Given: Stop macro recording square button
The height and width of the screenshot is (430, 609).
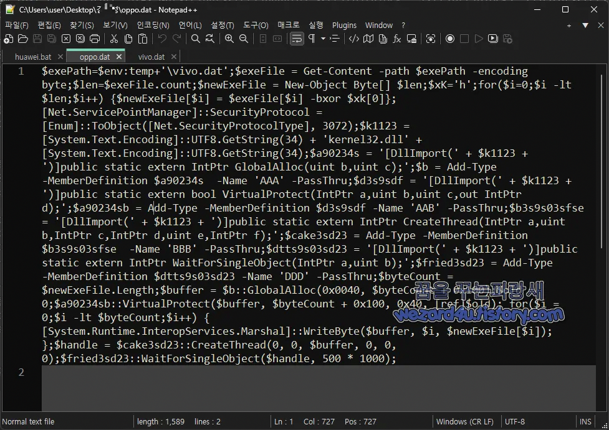Looking at the screenshot, I should (464, 39).
